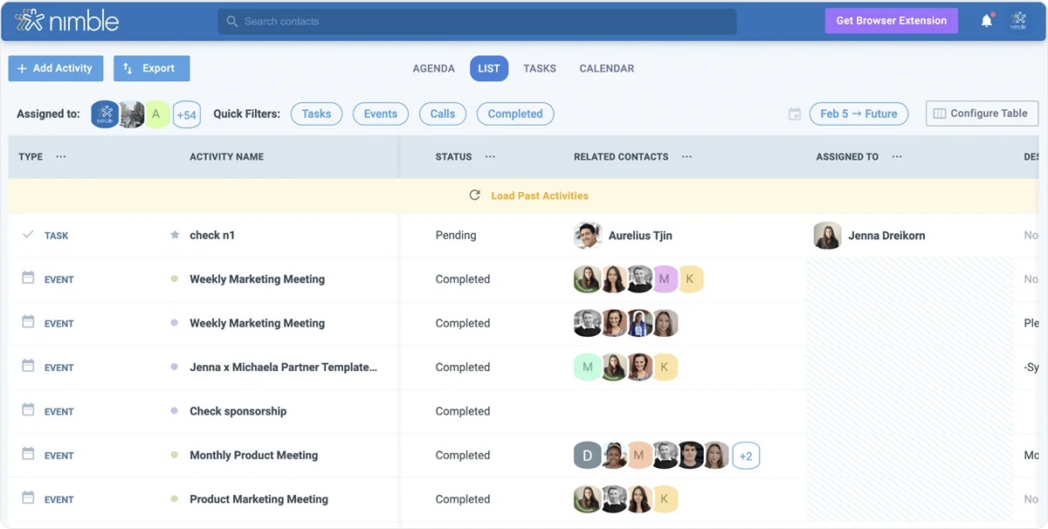
Task: Click Completed status in Check sponsorship row
Action: click(x=463, y=411)
